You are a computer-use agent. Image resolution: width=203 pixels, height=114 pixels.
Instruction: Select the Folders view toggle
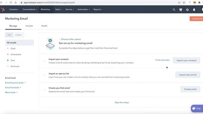[x=18, y=35]
